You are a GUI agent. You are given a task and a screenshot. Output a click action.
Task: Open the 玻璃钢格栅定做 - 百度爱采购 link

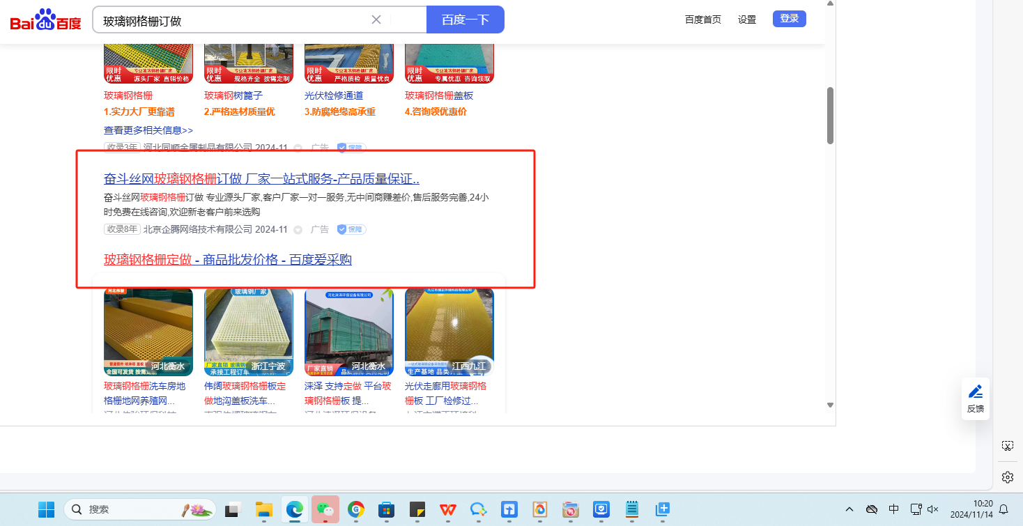point(228,260)
